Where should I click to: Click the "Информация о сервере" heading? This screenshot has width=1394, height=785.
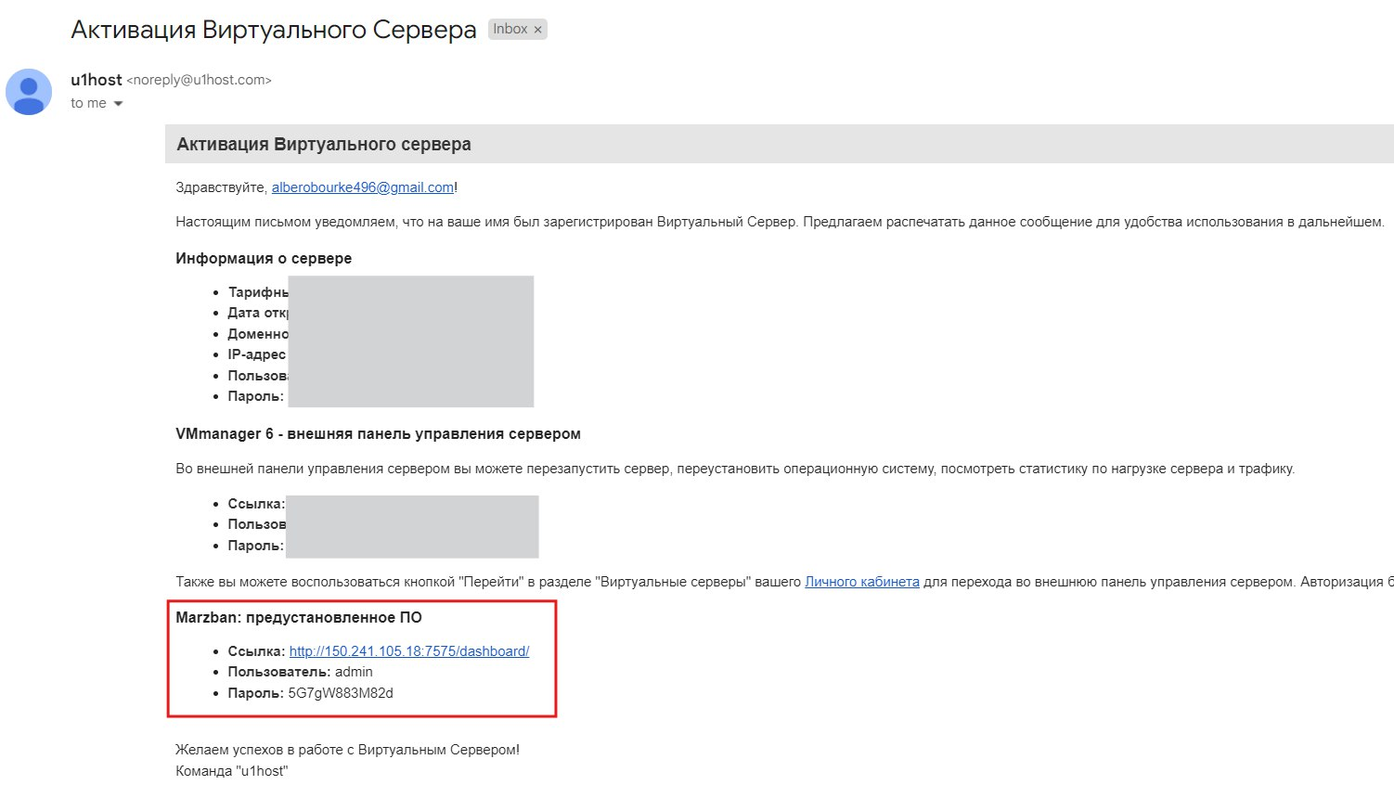[264, 258]
